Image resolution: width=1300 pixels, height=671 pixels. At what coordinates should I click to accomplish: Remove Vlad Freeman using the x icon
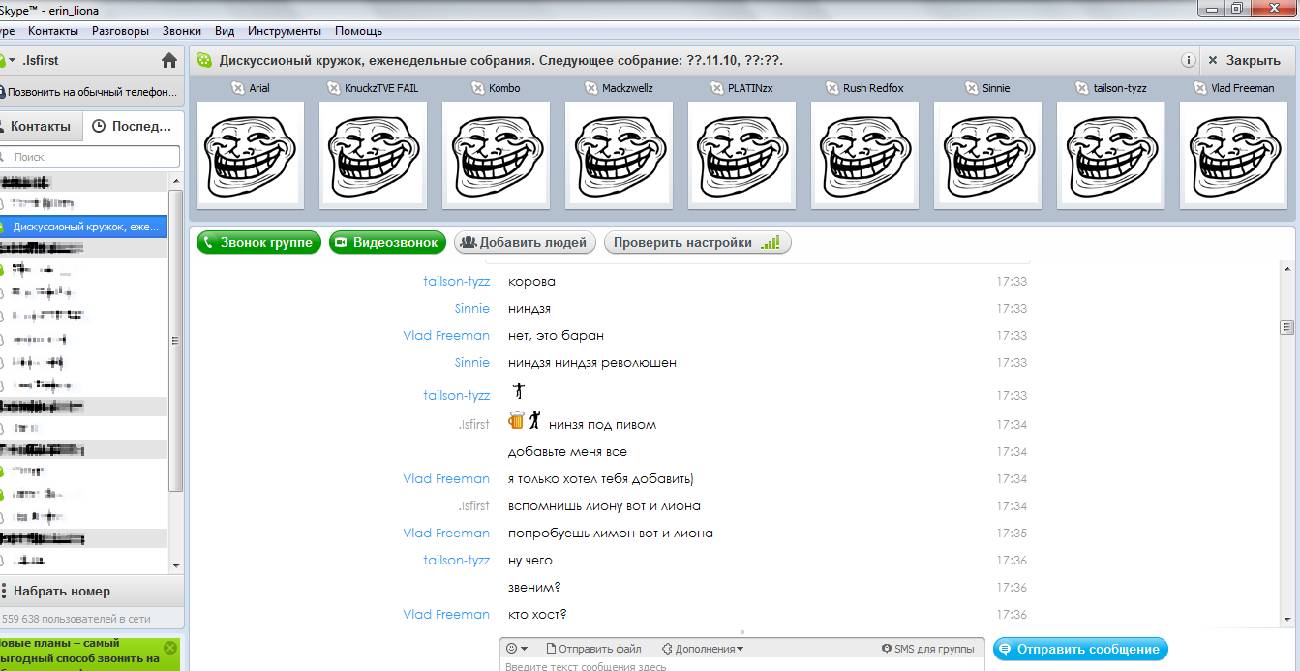[1200, 88]
